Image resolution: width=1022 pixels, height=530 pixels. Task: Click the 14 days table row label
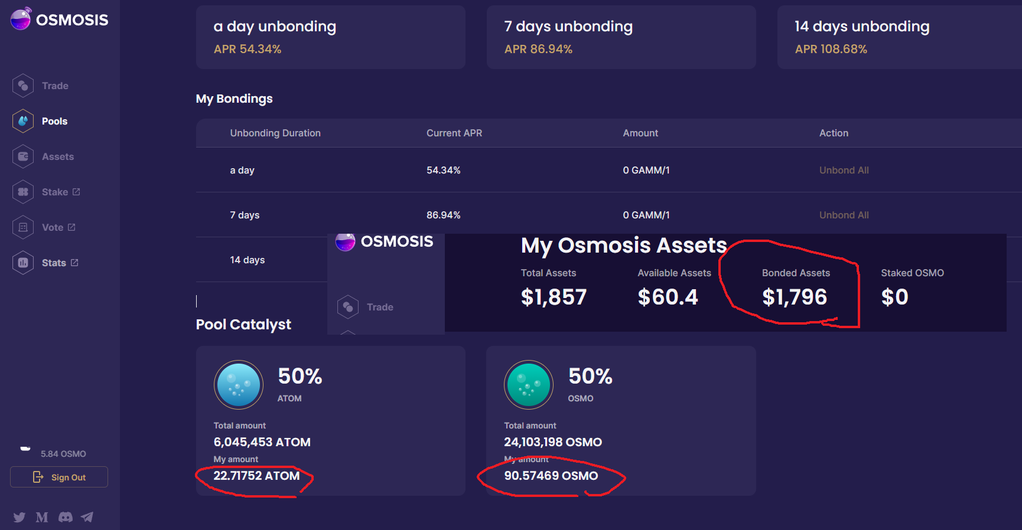coord(248,260)
